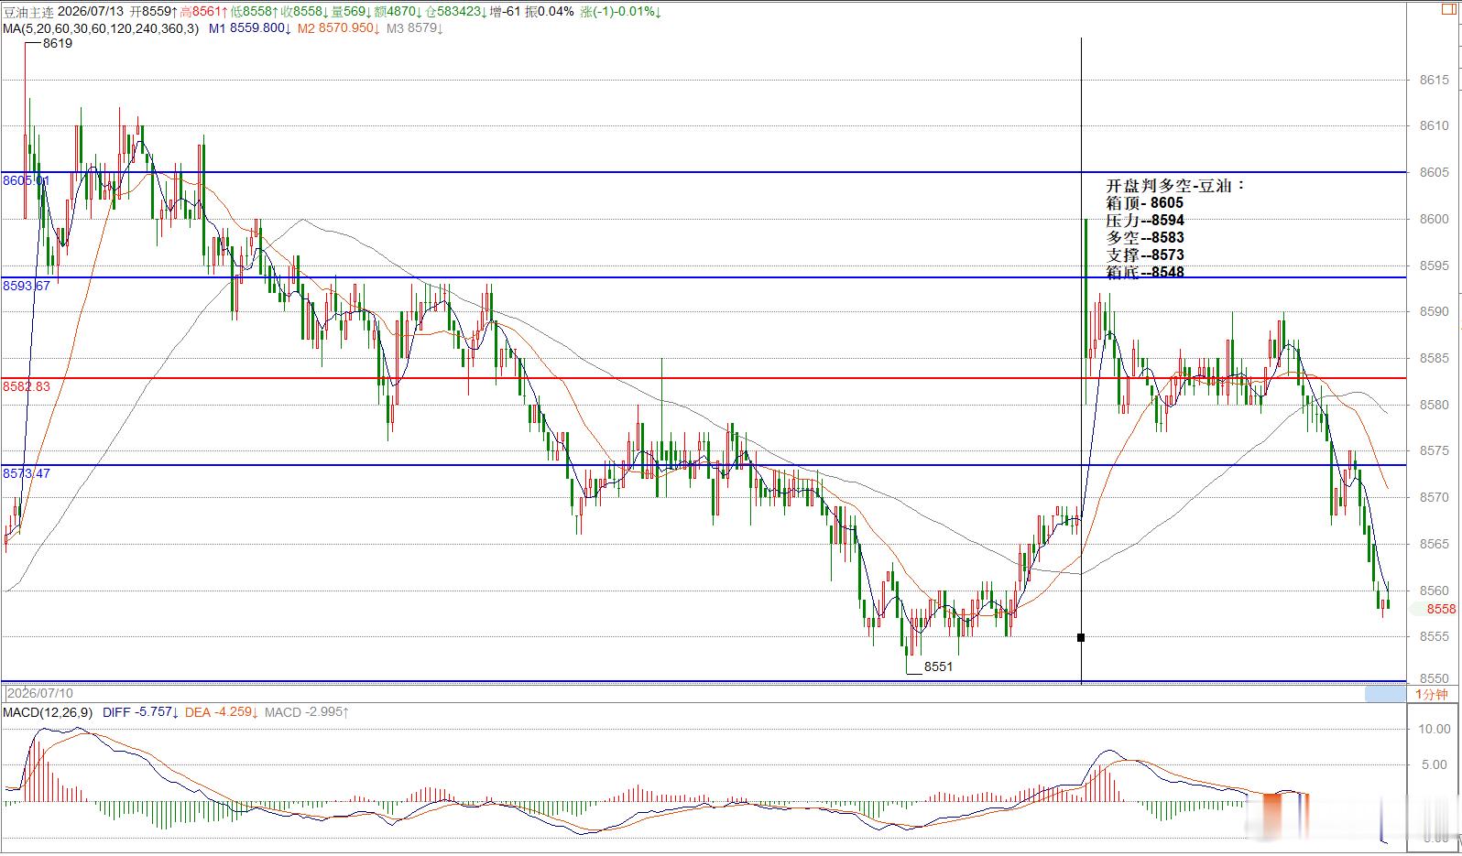Click the 8619 high price annotation
Viewport: 1462px width, 856px height.
pos(58,43)
